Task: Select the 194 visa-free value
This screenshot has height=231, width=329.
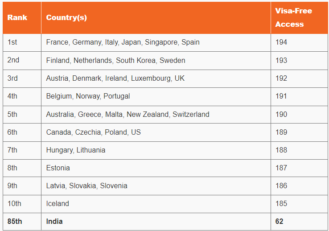Action: tap(281, 42)
